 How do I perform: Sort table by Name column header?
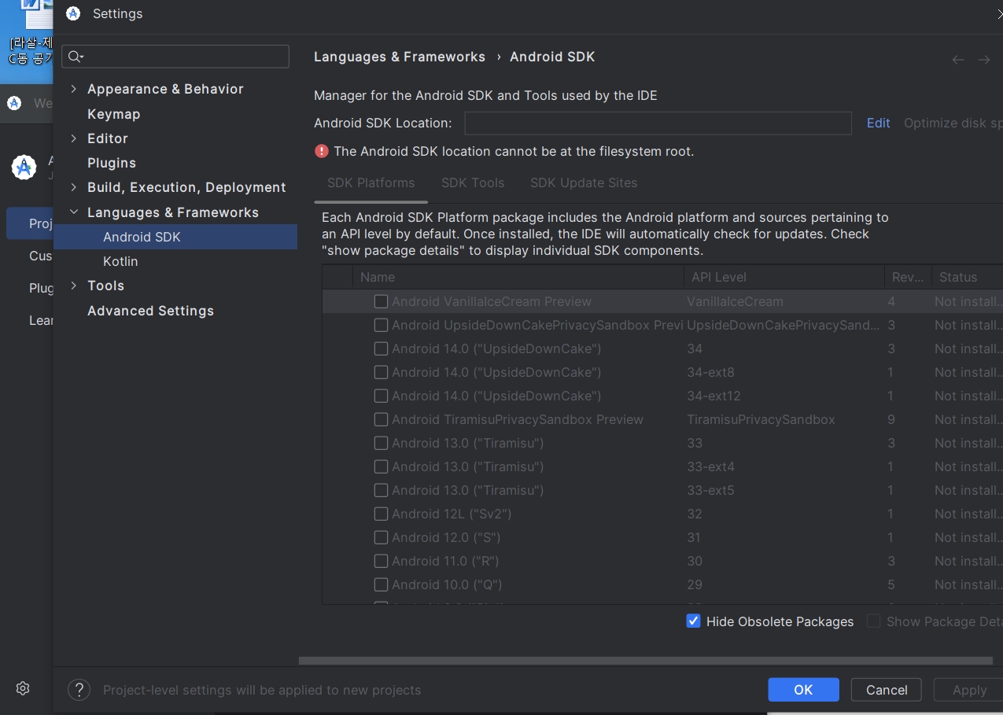[x=518, y=277]
